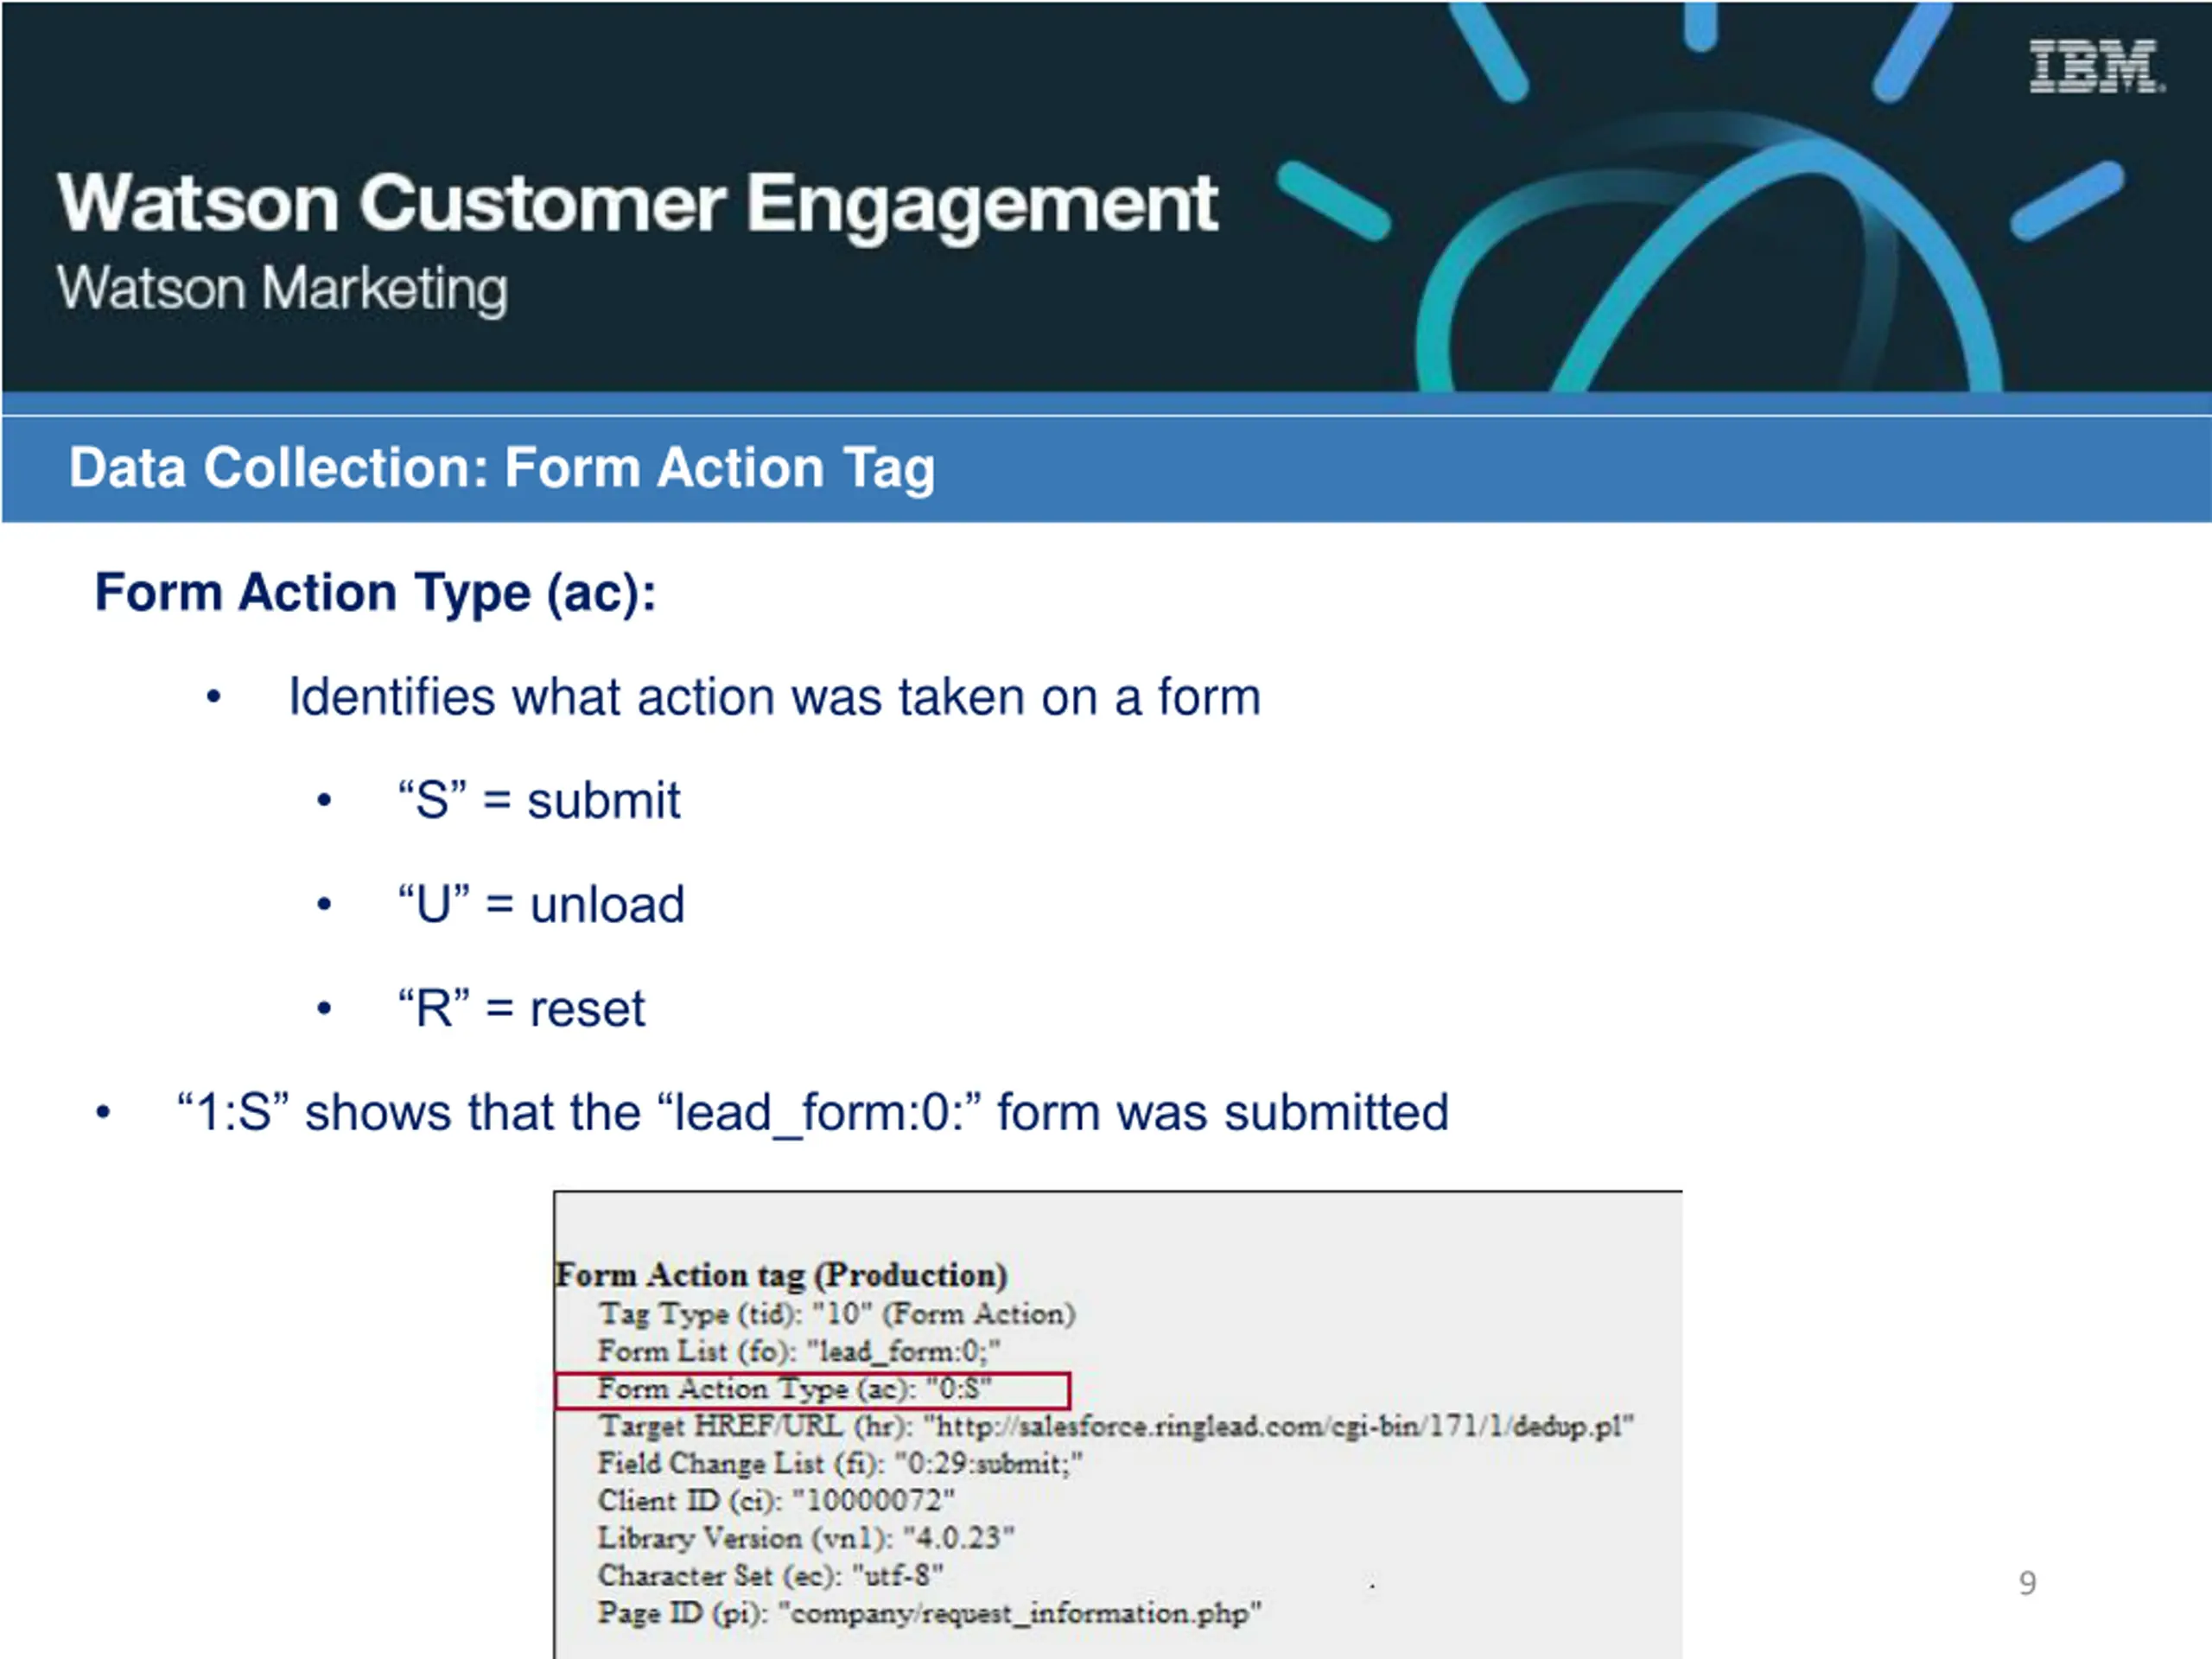Click the '"U" = unload' bullet
Screen dimensions: 2212x1659
tap(541, 905)
